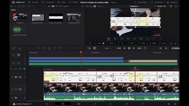
Task: Select the Timeline 1 thumbnail
Action: 20,18
